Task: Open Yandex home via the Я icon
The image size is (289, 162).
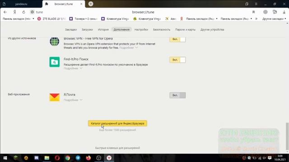Action: pos(15,12)
